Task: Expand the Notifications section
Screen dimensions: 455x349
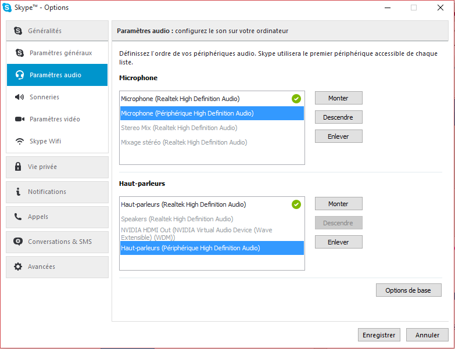Action: (57, 192)
